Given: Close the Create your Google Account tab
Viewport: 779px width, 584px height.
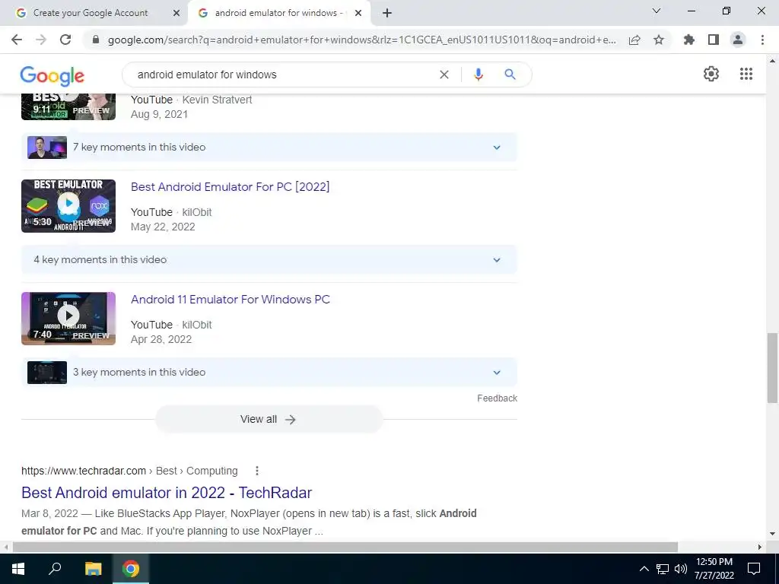Looking at the screenshot, I should [176, 14].
